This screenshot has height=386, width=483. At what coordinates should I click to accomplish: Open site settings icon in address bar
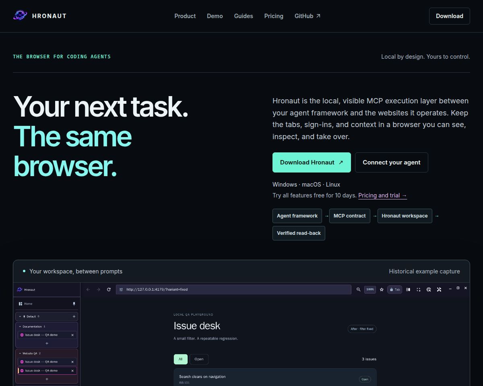click(121, 289)
